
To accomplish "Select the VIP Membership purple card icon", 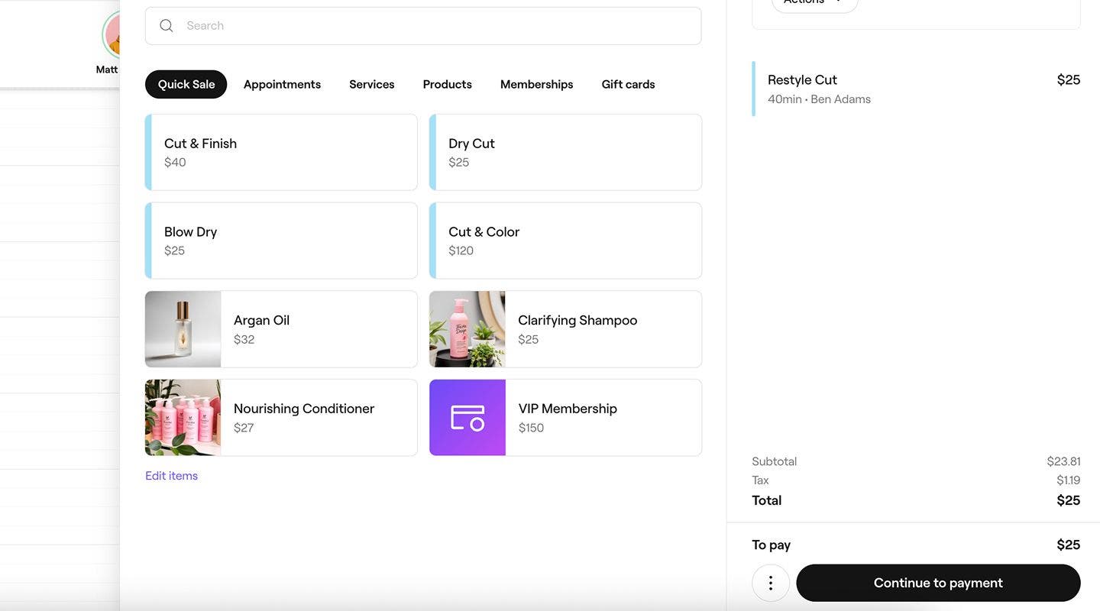I will (467, 418).
